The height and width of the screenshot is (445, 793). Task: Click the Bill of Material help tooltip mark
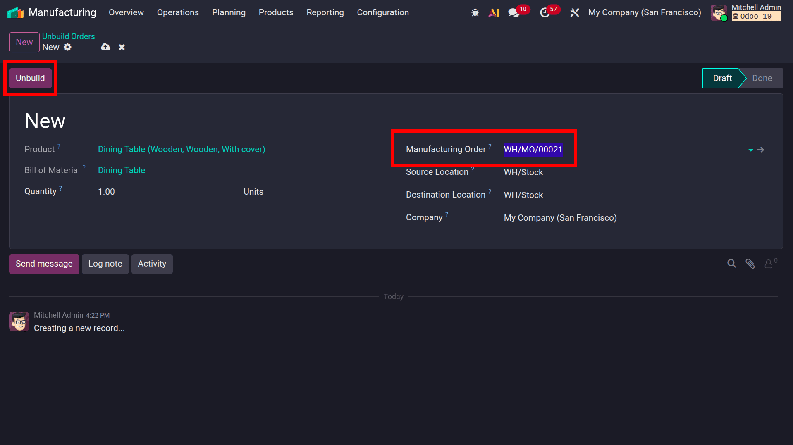84,167
